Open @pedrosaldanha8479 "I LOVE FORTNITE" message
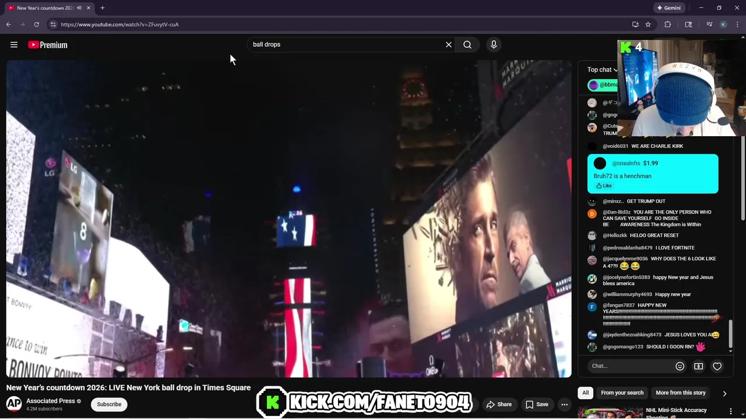 click(652, 248)
